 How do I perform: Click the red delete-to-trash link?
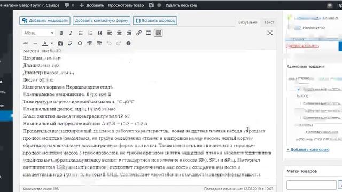coord(303,46)
